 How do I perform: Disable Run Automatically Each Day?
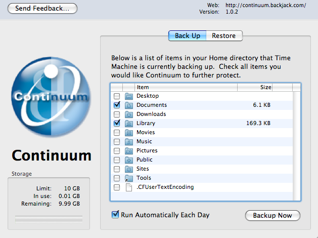115,214
